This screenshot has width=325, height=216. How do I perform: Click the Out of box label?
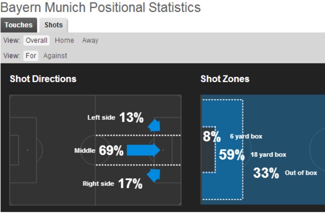301,173
